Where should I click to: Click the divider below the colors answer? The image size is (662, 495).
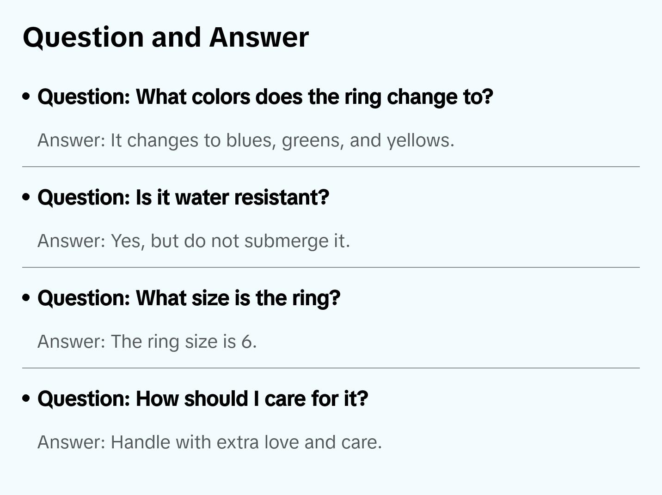tap(331, 167)
